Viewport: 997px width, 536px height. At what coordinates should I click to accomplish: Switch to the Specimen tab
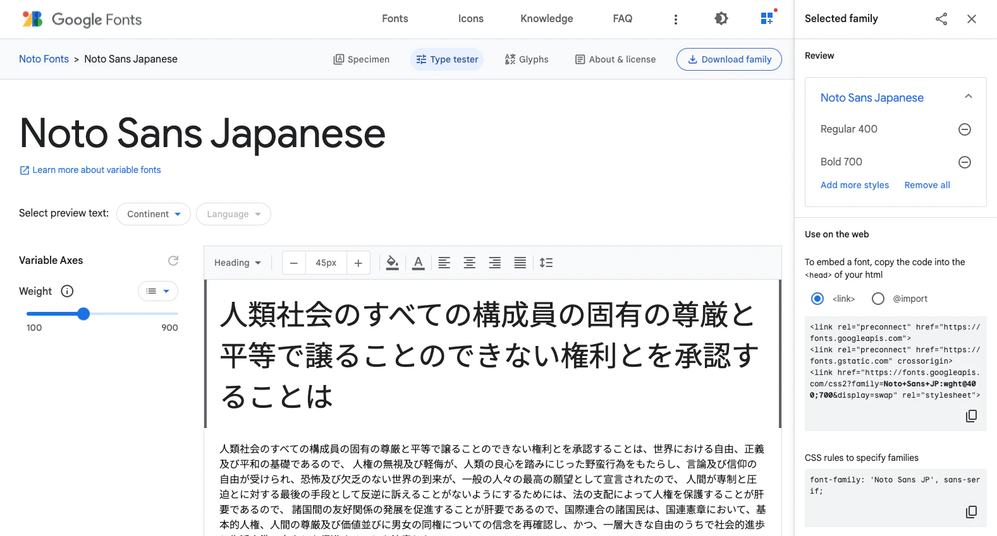pyautogui.click(x=362, y=59)
